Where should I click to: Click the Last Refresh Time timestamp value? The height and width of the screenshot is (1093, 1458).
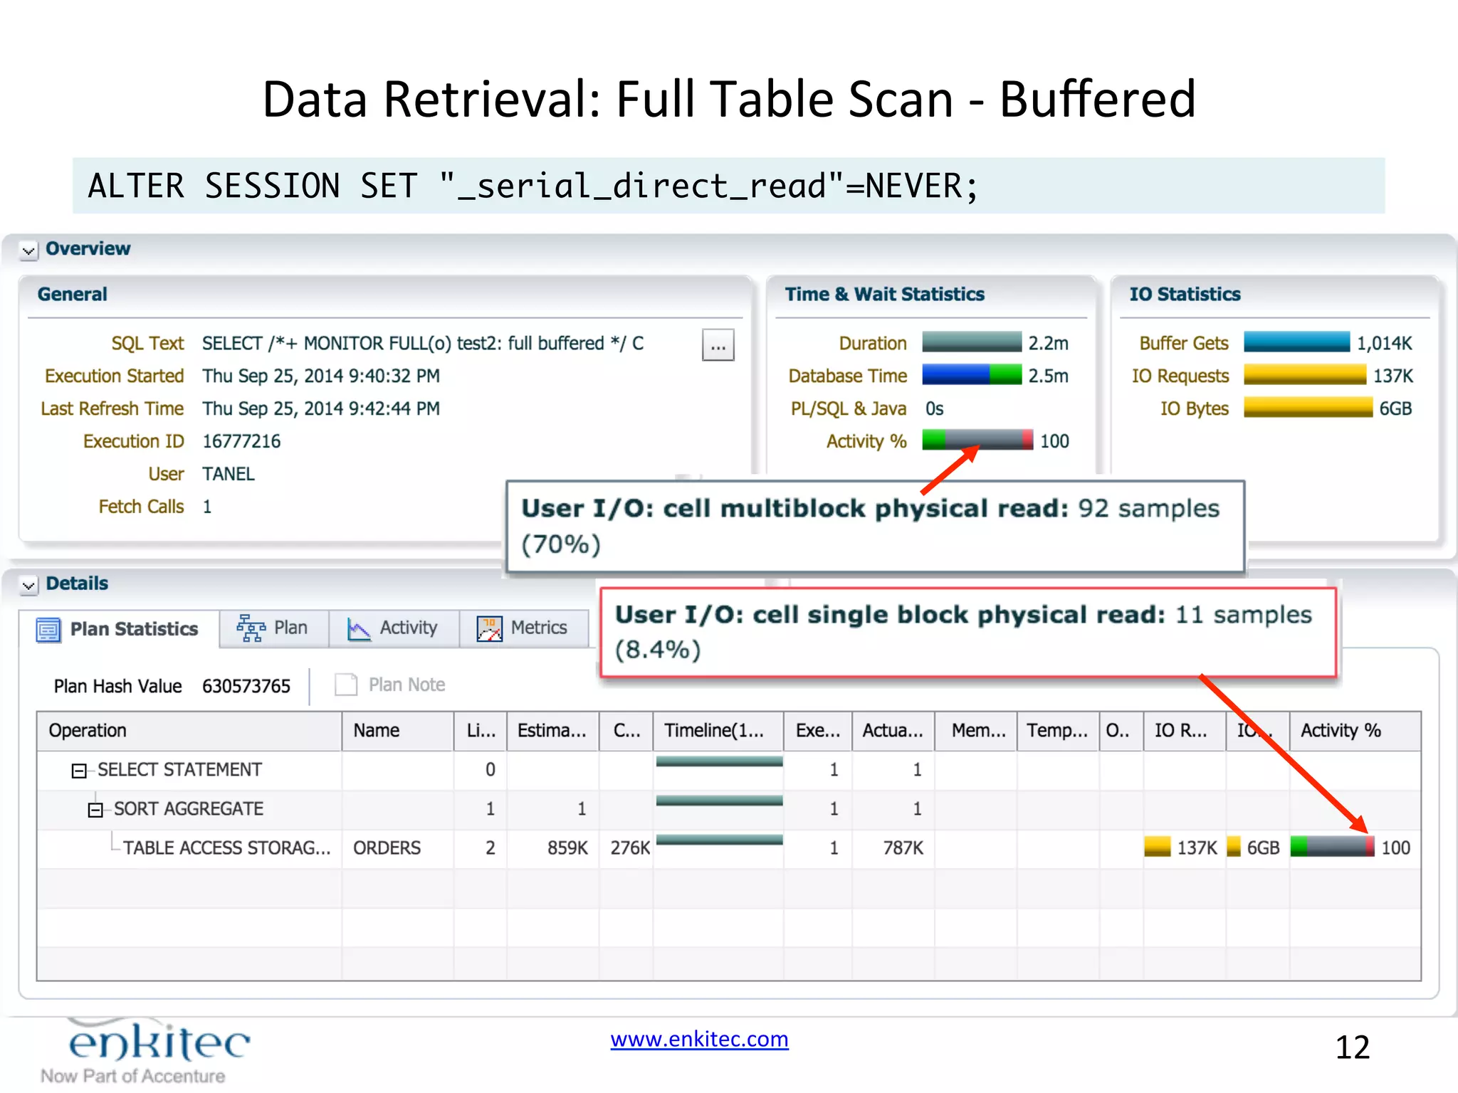click(321, 408)
